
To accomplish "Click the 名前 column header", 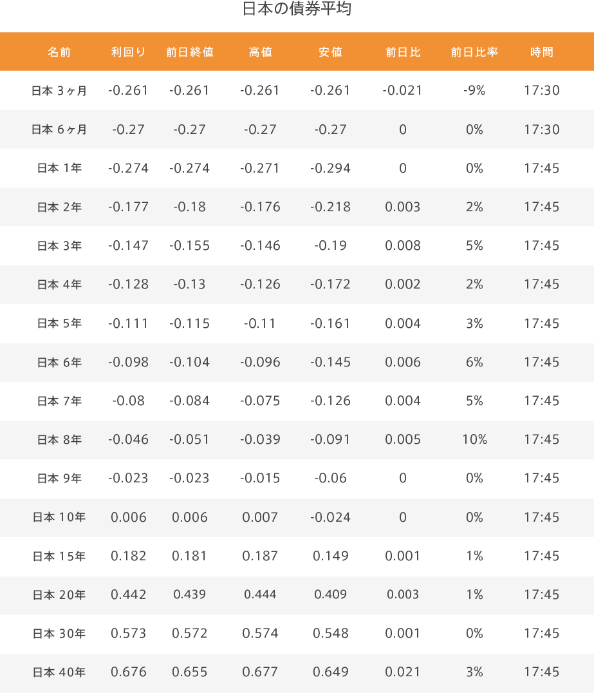I will pos(59,52).
